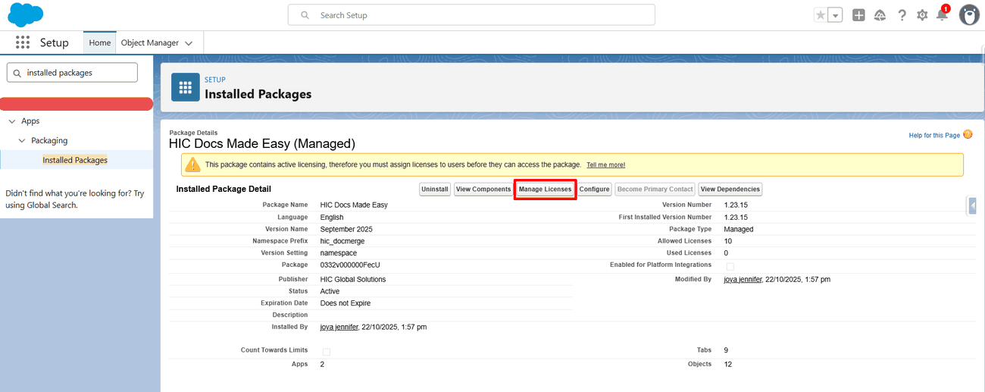Open joya jennifer link under Installed By
985x392 pixels.
click(339, 327)
